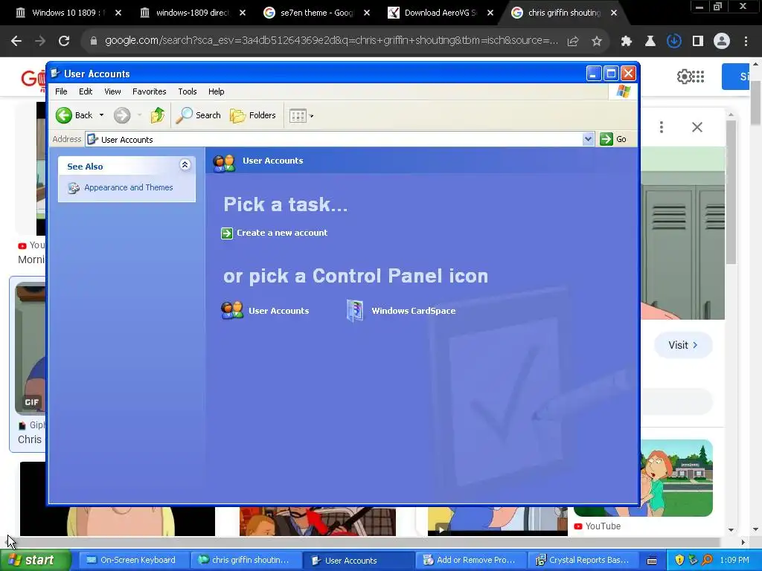Open the Help menu

click(217, 91)
